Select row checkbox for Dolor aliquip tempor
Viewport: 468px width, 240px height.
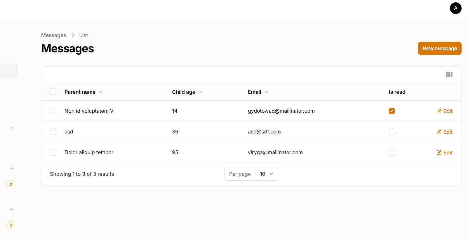53,152
